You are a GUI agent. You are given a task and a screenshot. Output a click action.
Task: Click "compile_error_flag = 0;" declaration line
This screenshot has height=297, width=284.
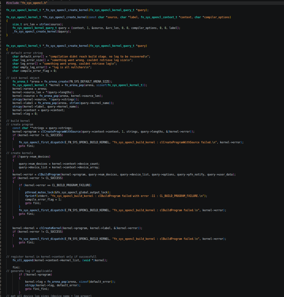pyautogui.click(x=34, y=71)
